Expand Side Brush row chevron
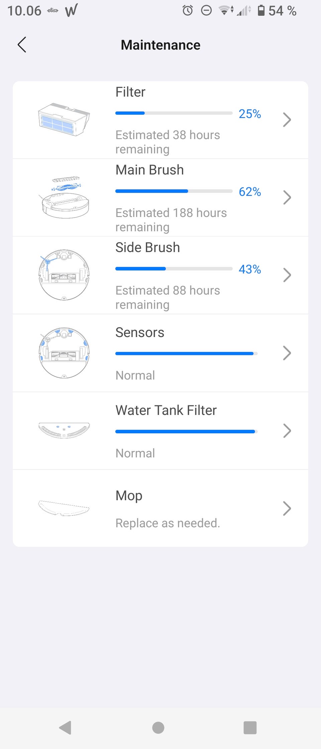This screenshot has width=321, height=749. point(287,275)
